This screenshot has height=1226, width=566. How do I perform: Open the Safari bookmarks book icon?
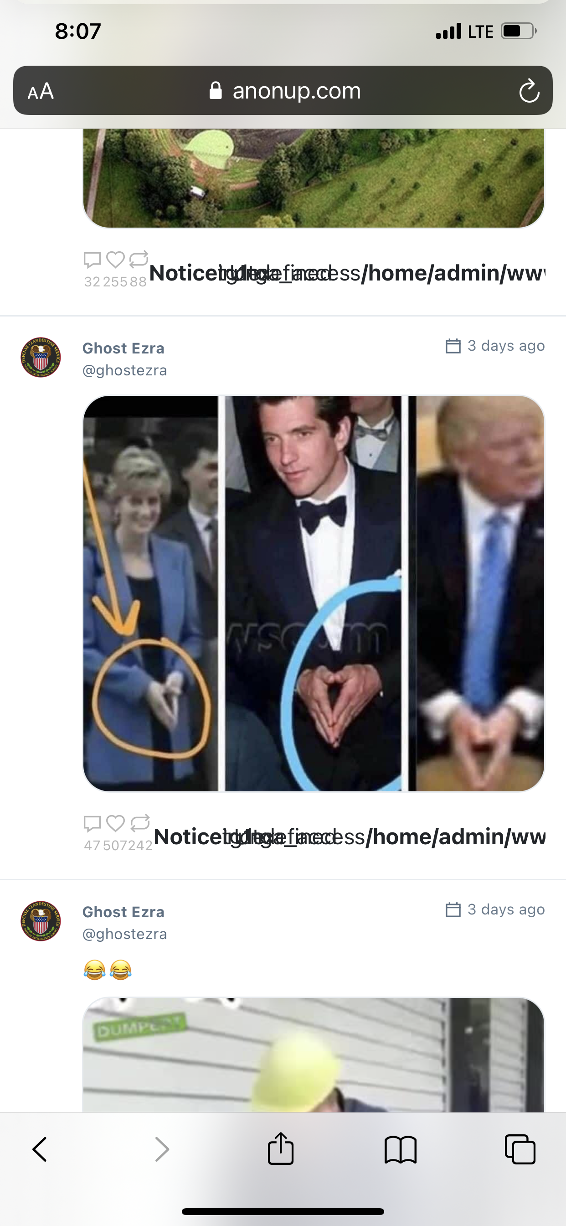point(401,1150)
